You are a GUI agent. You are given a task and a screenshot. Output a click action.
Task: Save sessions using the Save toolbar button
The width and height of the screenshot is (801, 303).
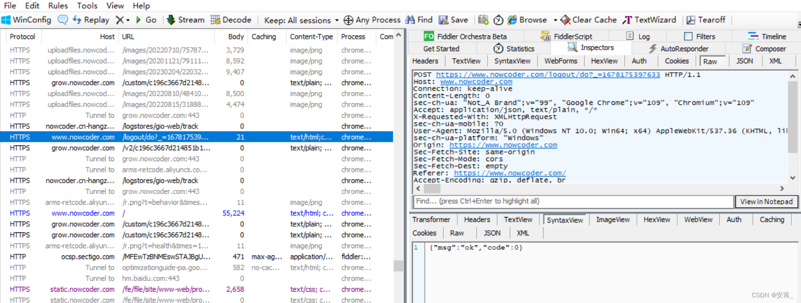click(x=453, y=20)
